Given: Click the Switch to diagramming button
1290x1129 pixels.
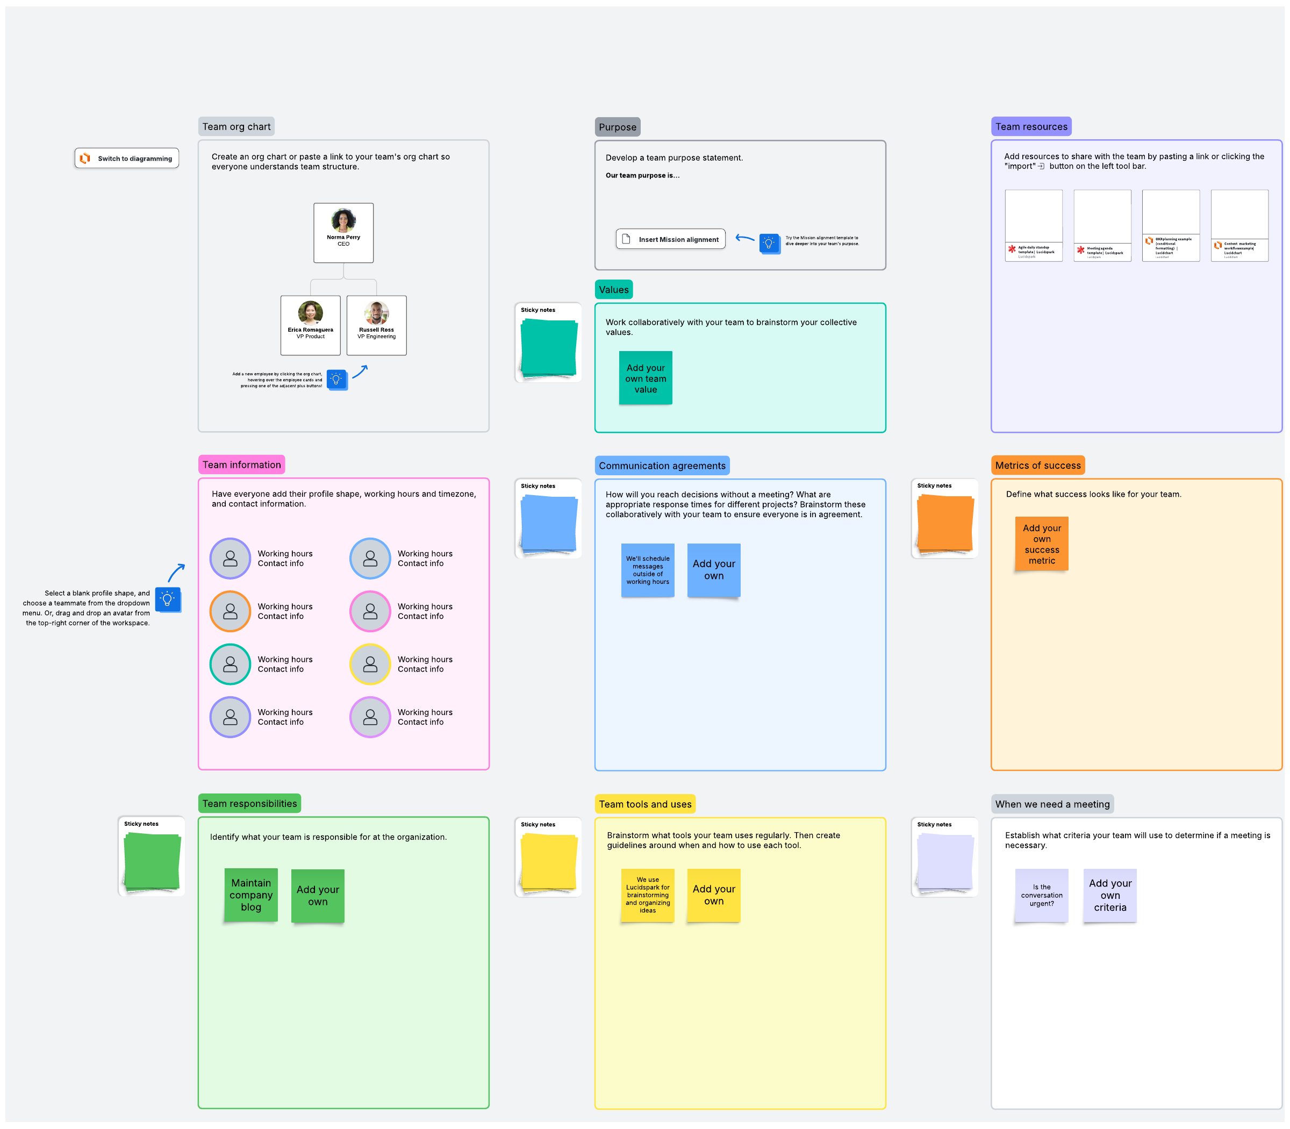Looking at the screenshot, I should [x=127, y=158].
